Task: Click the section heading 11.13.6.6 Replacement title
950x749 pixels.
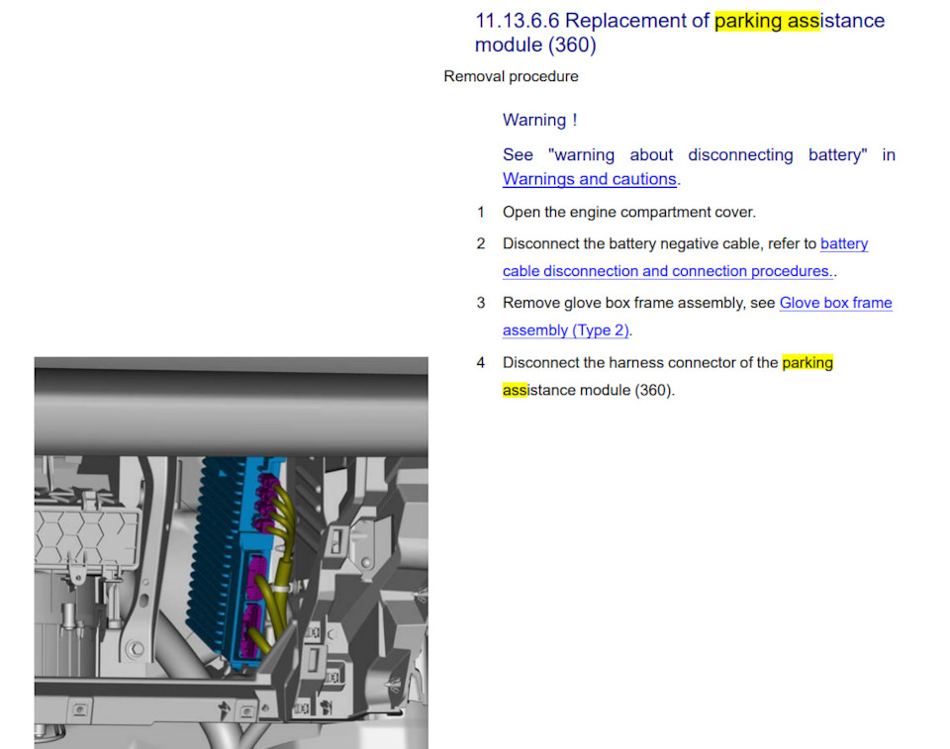Action: coord(679,33)
